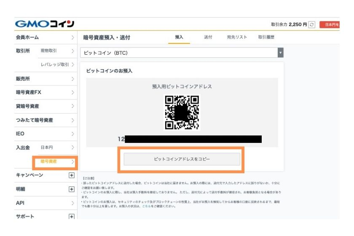Expand the 明細 section plus icon
Viewport: 354px width, 236px height.
[x=72, y=189]
